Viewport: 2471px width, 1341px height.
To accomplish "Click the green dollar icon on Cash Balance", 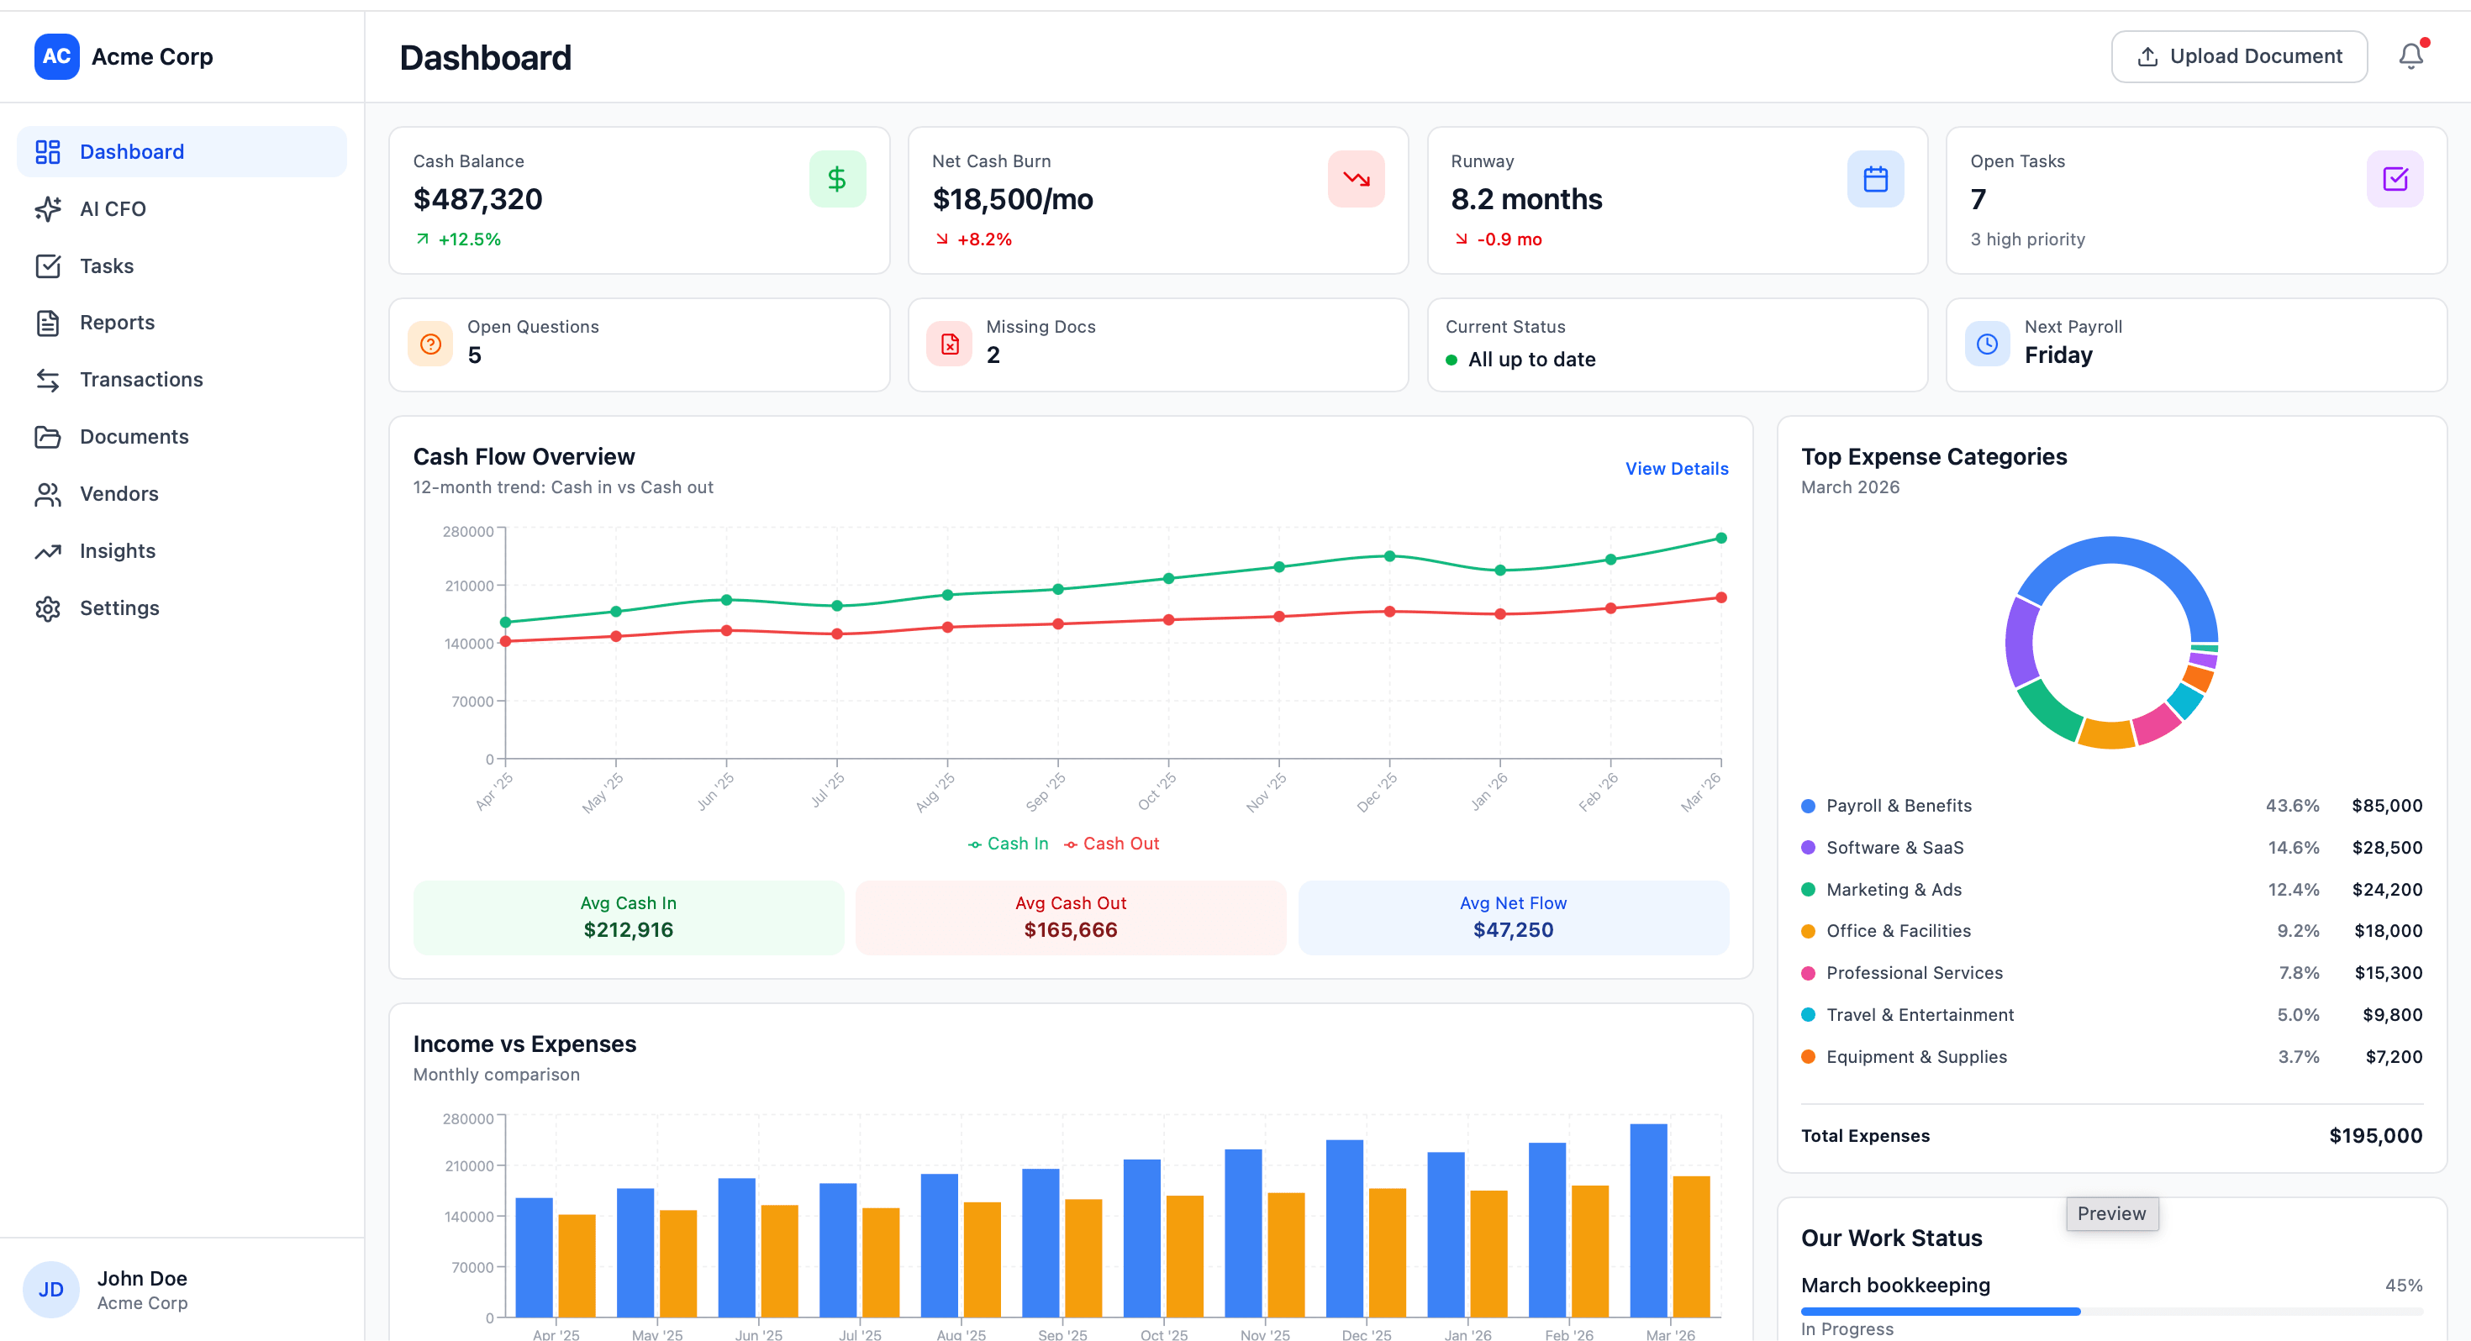I will click(836, 178).
